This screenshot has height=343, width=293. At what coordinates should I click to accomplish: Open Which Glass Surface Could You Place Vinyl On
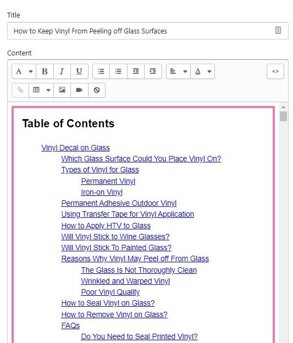tap(141, 159)
